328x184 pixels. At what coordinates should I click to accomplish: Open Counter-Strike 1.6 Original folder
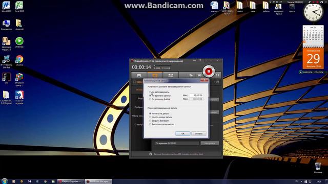[x=6, y=98]
